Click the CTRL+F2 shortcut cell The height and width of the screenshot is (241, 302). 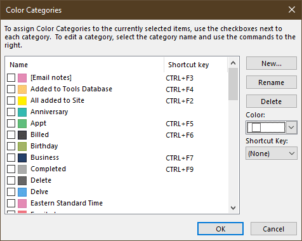[180, 101]
